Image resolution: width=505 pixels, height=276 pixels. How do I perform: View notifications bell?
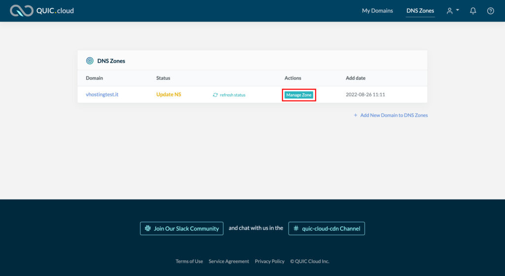(x=473, y=11)
